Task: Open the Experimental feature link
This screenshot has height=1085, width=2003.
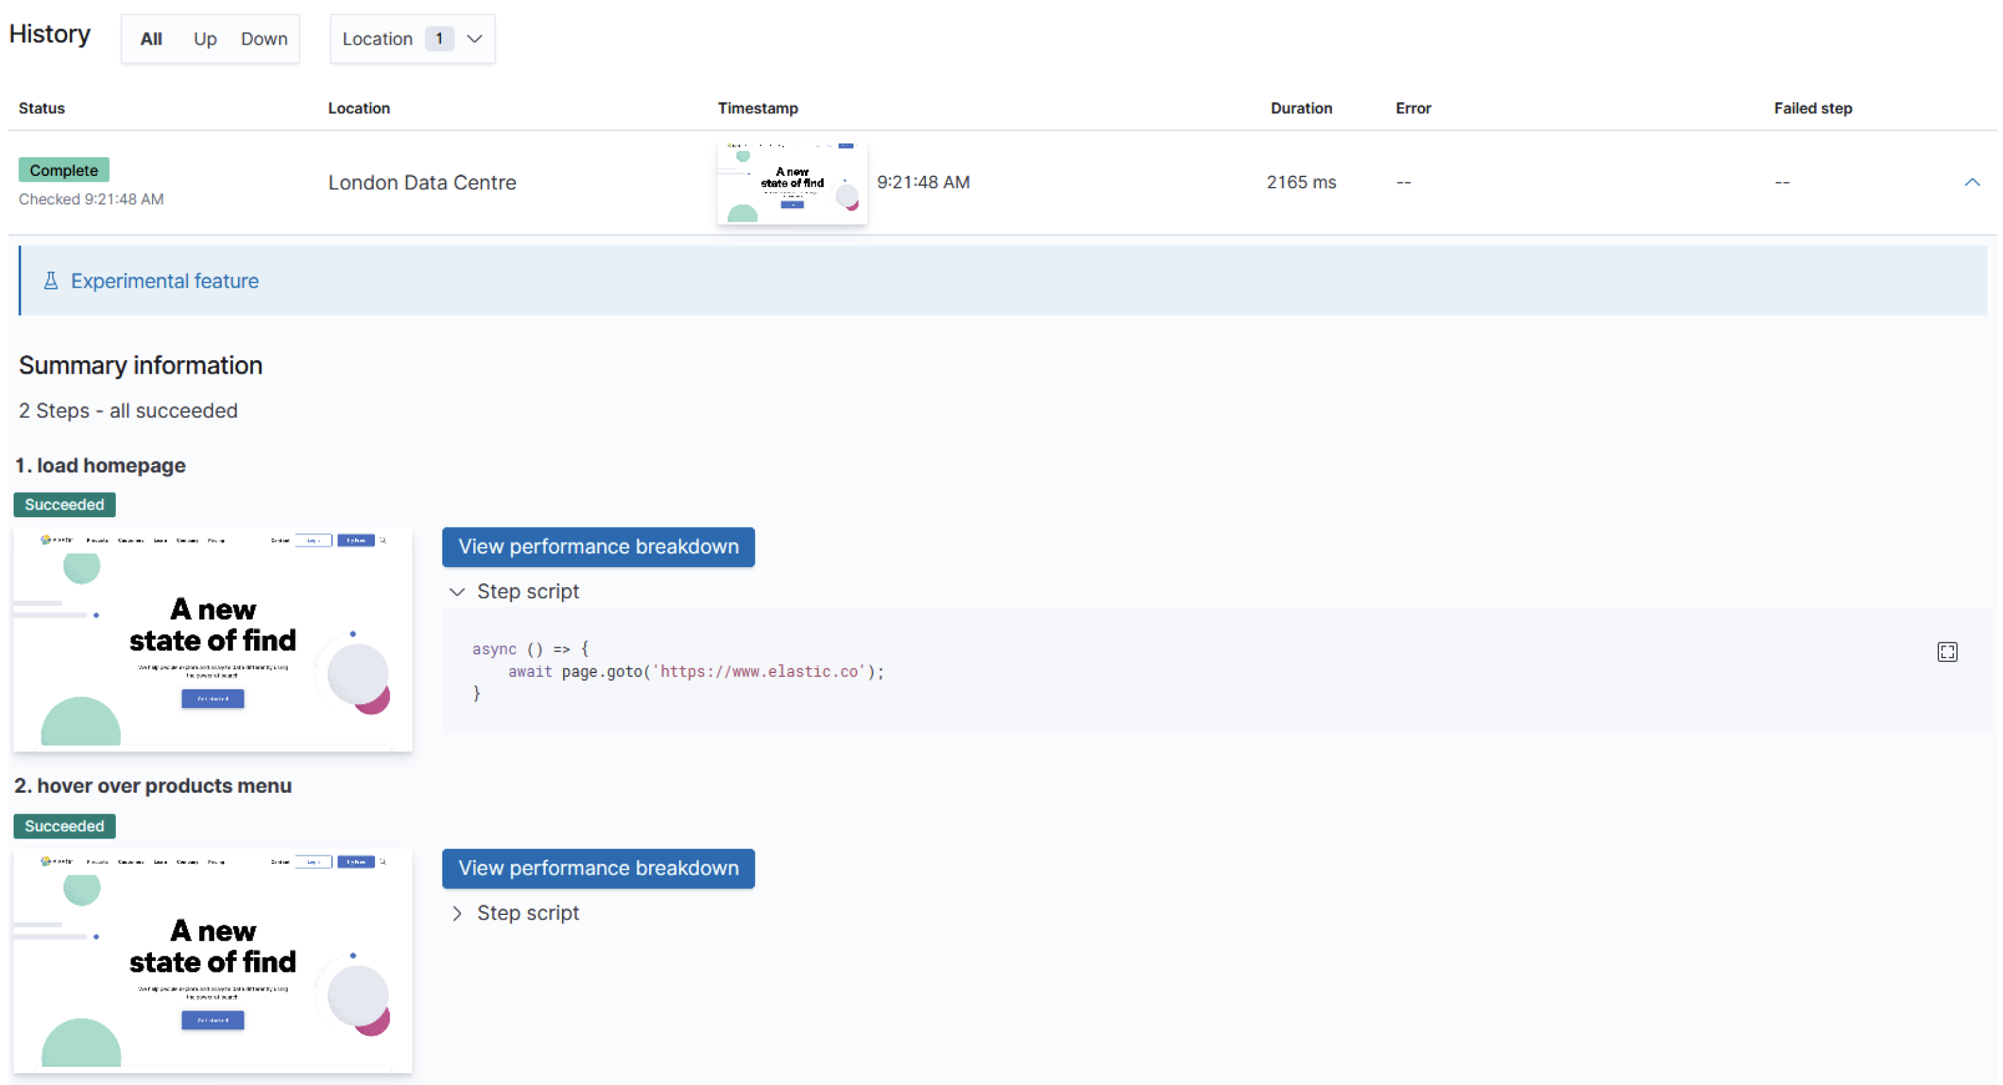Action: coord(165,281)
